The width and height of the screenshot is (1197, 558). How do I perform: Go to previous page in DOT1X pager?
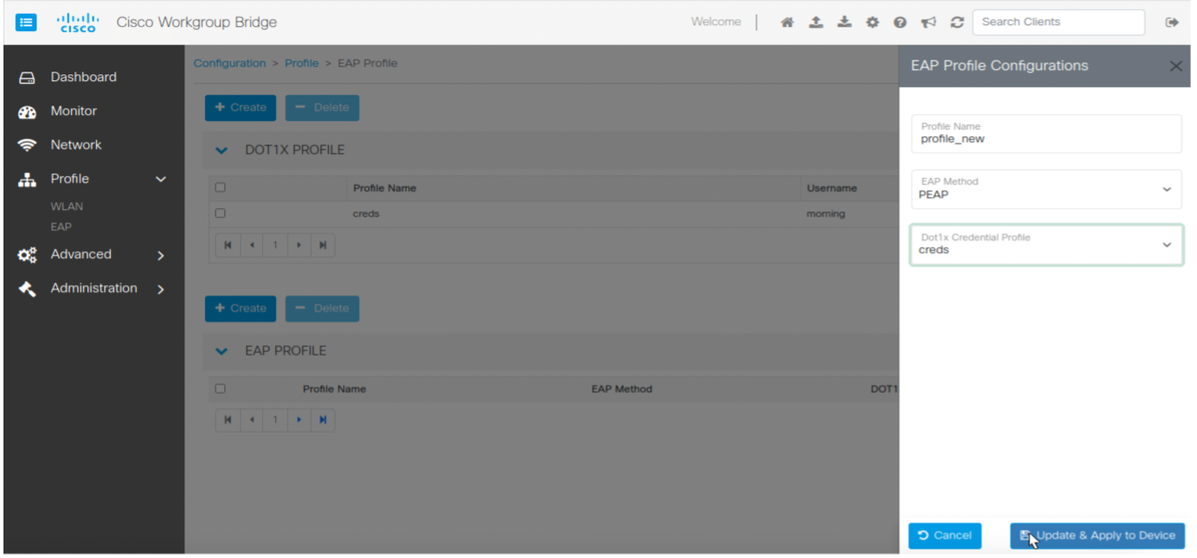coord(252,245)
